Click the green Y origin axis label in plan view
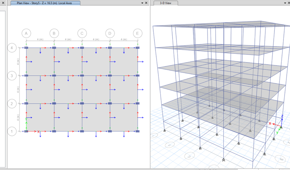290x170 pixels. tap(26, 119)
